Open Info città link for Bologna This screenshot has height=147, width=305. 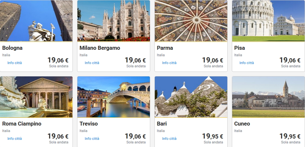[15, 63]
